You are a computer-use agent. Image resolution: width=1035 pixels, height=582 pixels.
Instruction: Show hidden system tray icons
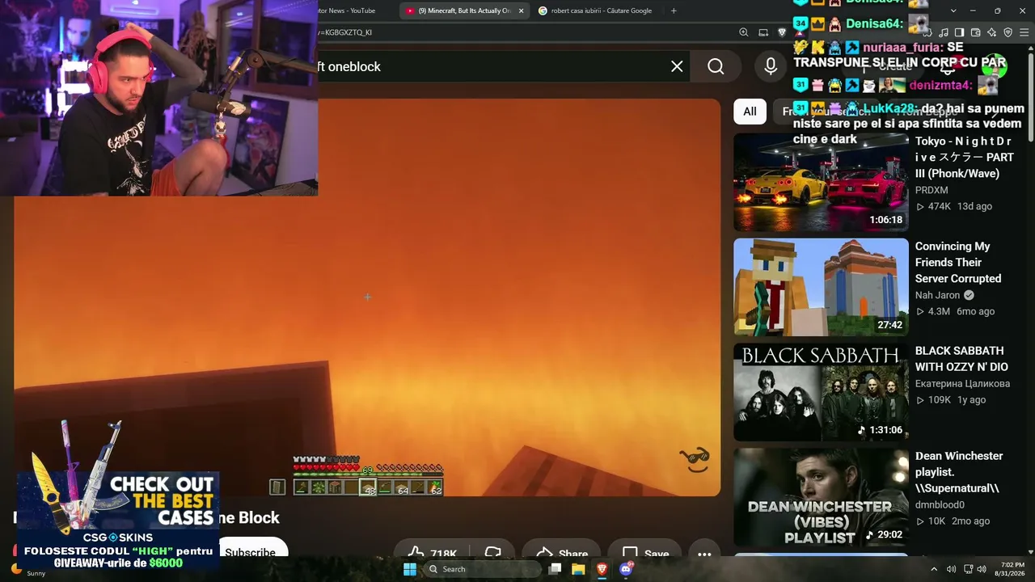coord(934,569)
